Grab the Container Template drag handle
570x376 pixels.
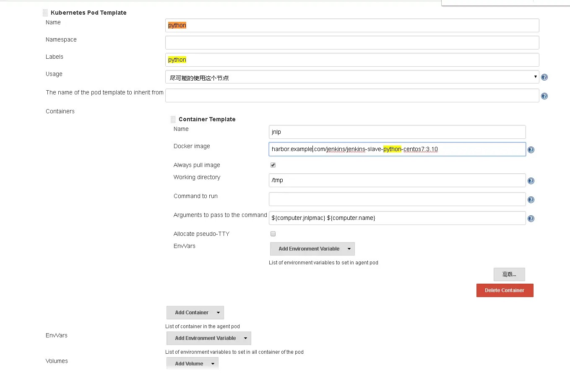coord(173,120)
